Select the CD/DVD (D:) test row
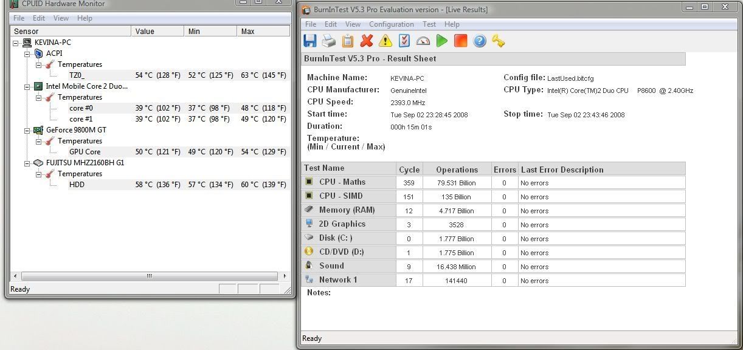This screenshot has height=350, width=743. [493, 252]
